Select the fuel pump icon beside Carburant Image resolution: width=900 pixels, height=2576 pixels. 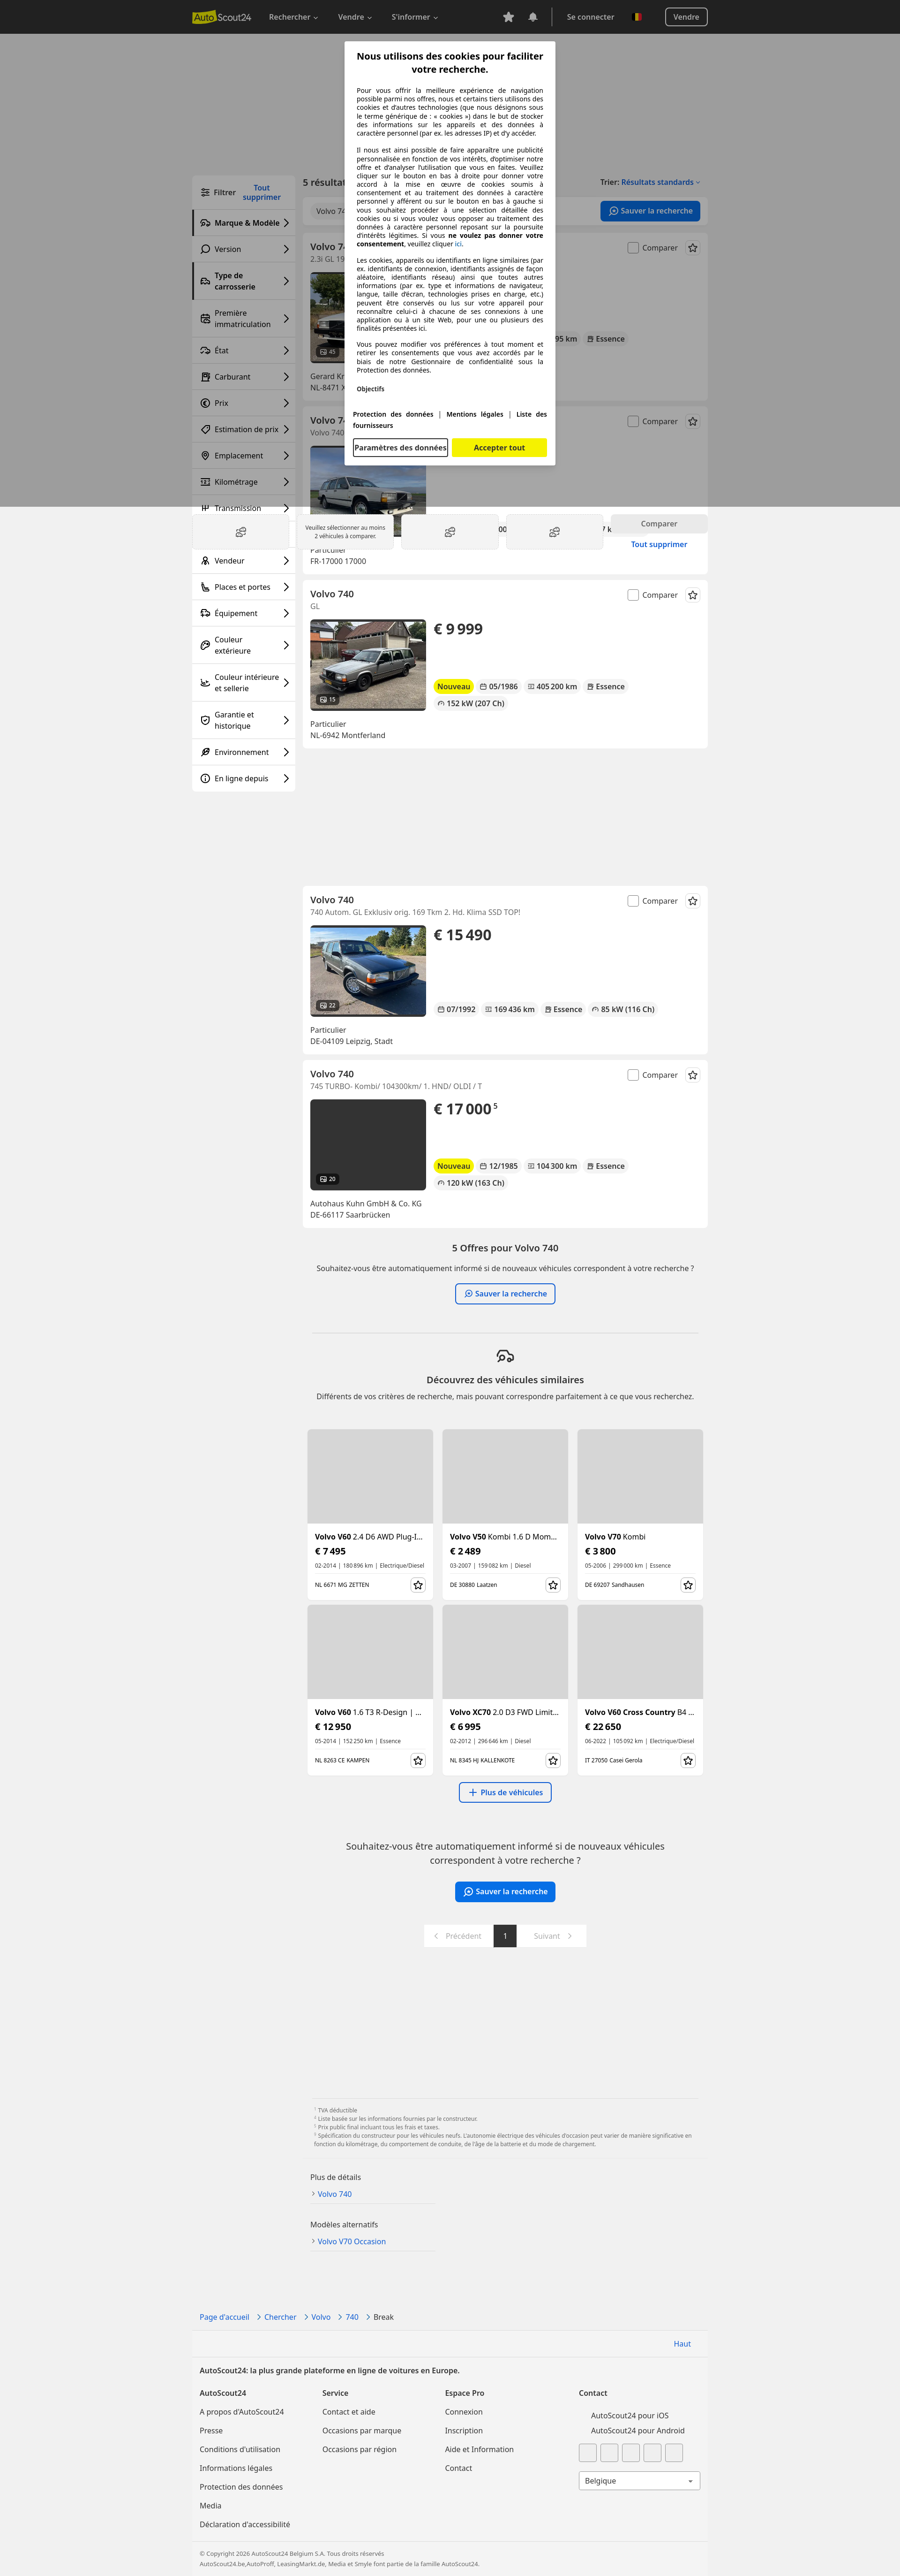click(x=205, y=377)
